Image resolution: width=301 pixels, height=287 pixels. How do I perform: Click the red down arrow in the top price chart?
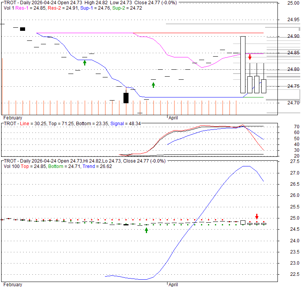pos(250,57)
